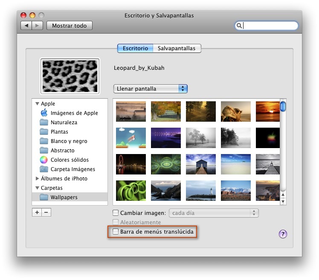The image size is (319, 280).
Task: Choose the green fractal swirl wallpaper
Action: [166, 164]
